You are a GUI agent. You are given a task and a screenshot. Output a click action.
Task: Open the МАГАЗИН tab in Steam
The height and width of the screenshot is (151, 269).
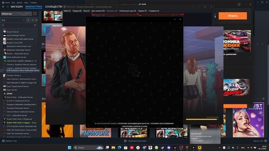[17, 7]
